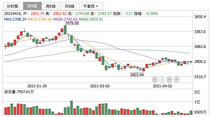Click the 3367.0 axis value
This screenshot has height=117, width=211.
pyautogui.click(x=200, y=32)
